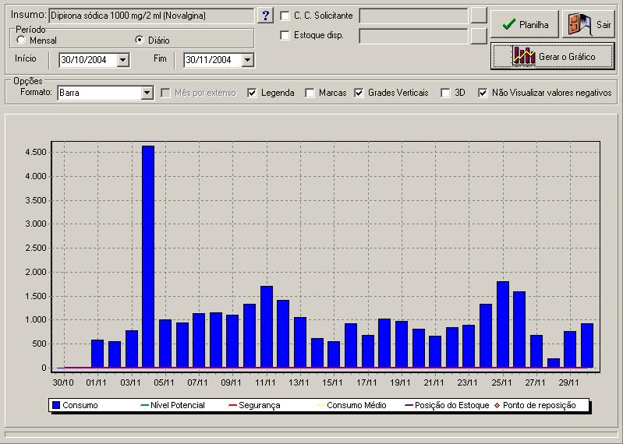Click the blue Consumo legend swatch
The height and width of the screenshot is (444, 623).
coord(56,405)
